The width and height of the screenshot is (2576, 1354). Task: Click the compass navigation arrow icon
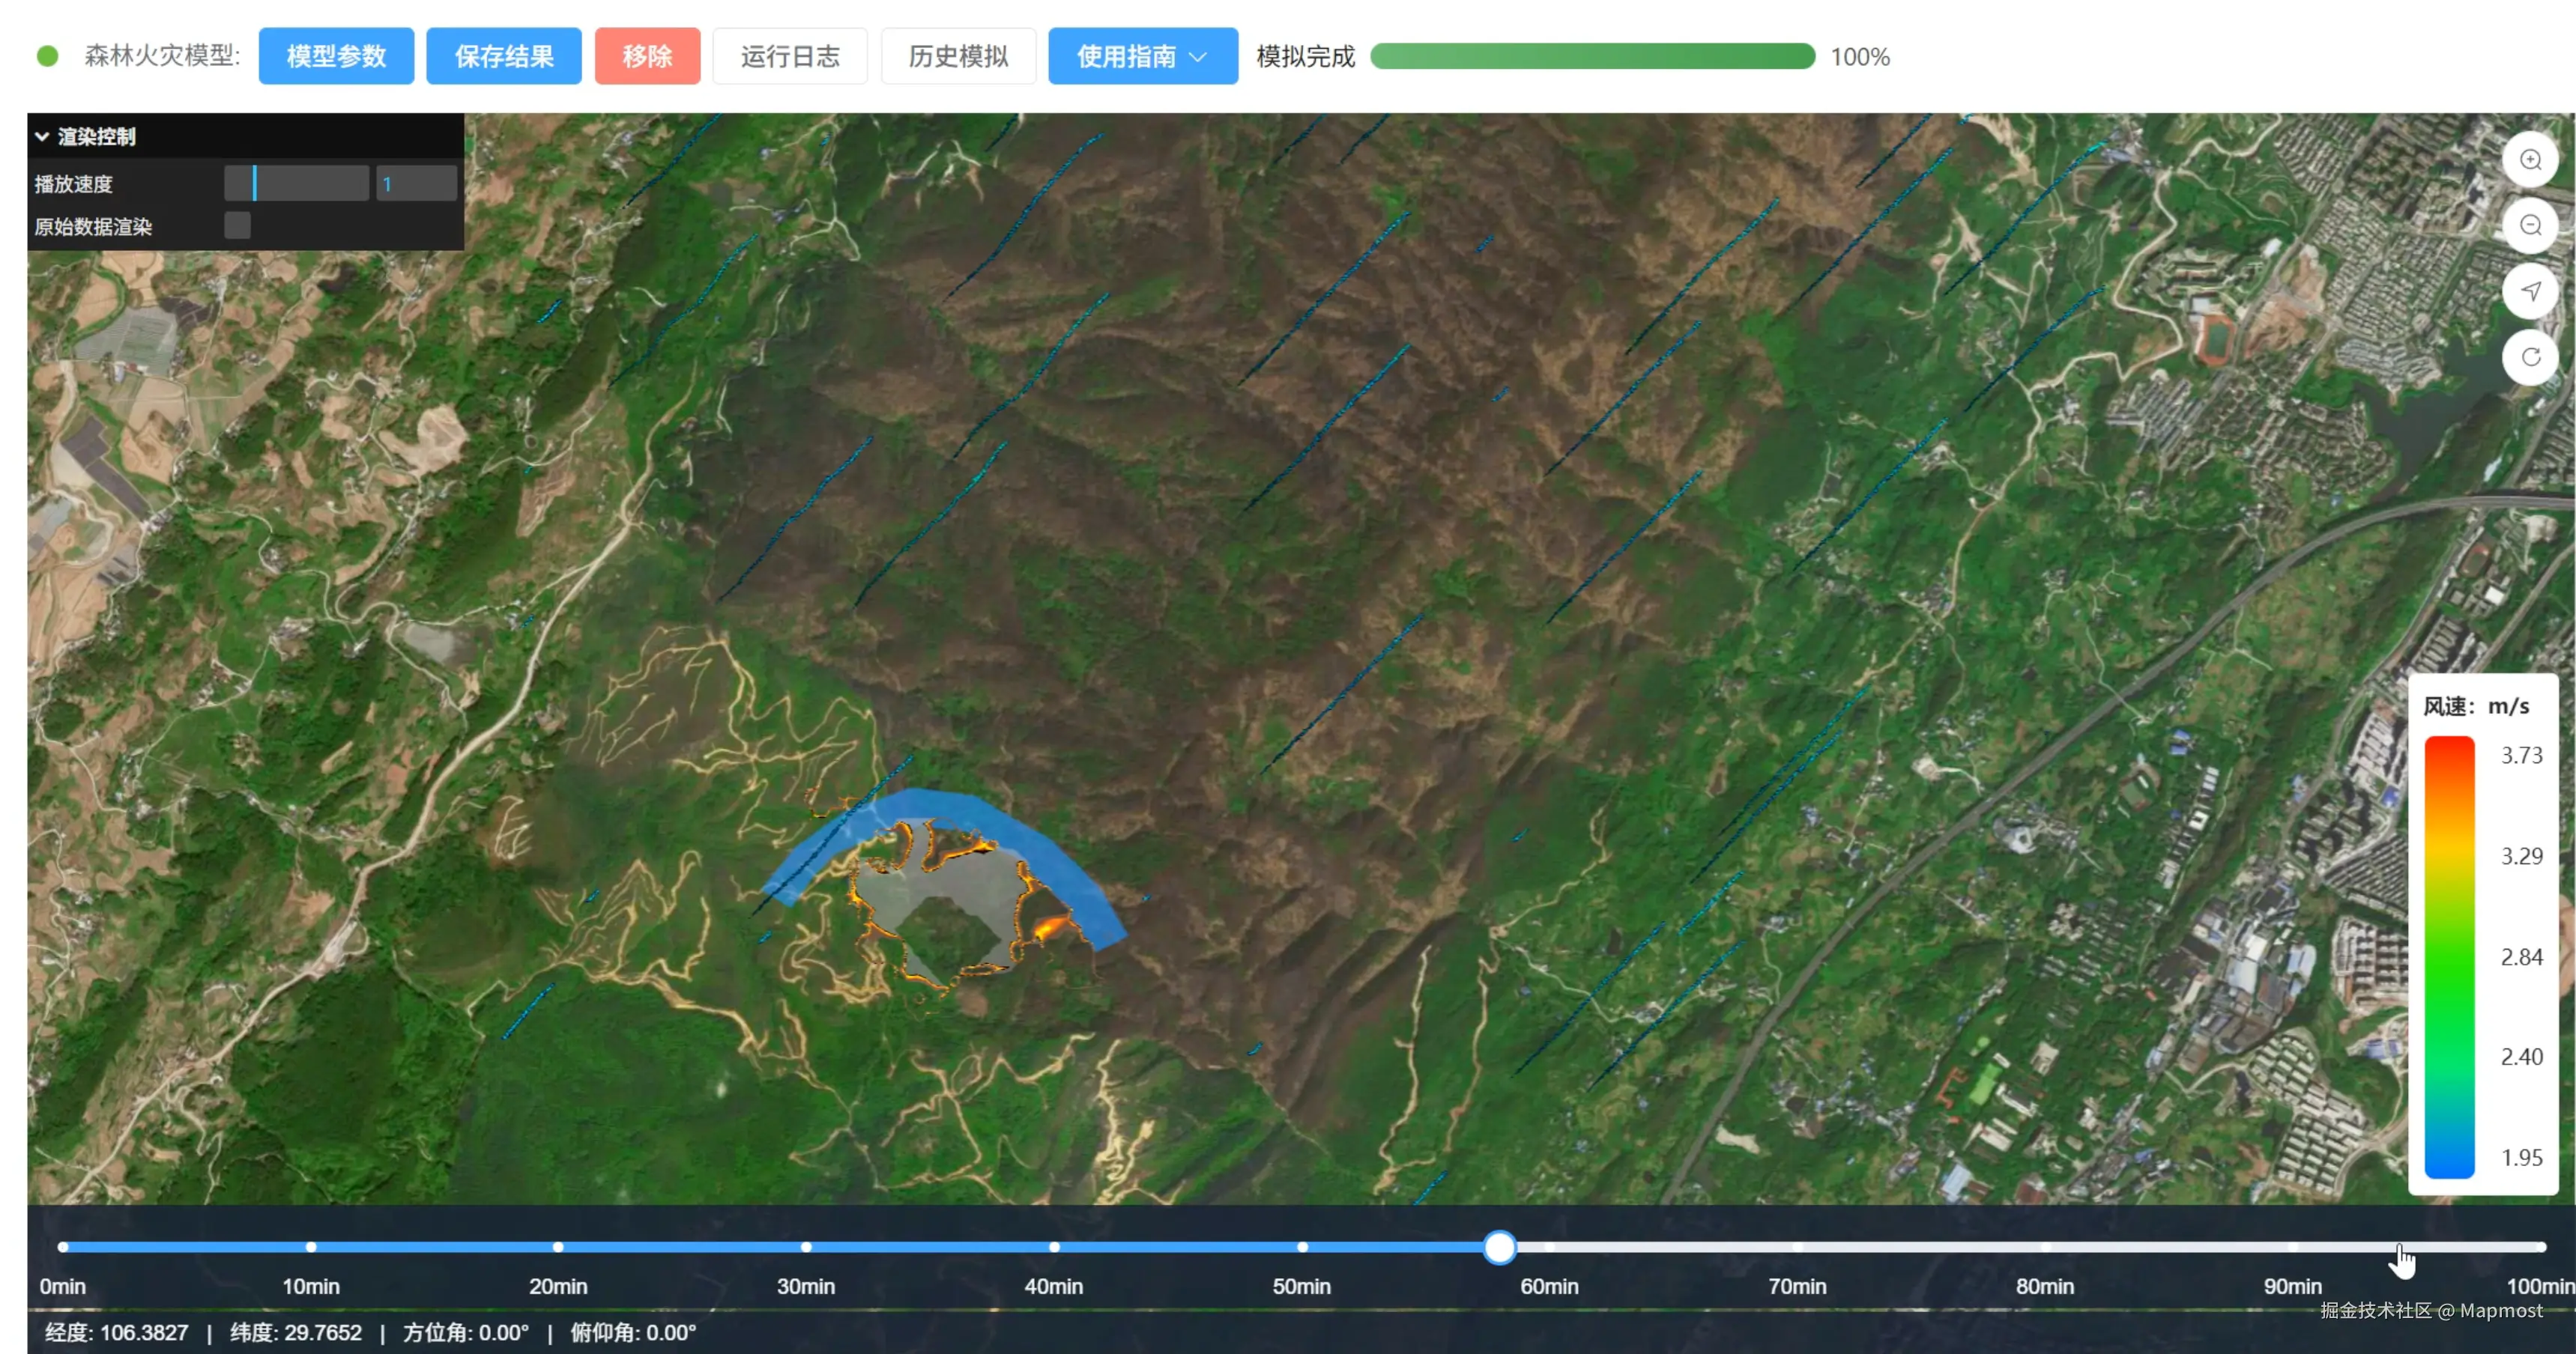pyautogui.click(x=2530, y=291)
